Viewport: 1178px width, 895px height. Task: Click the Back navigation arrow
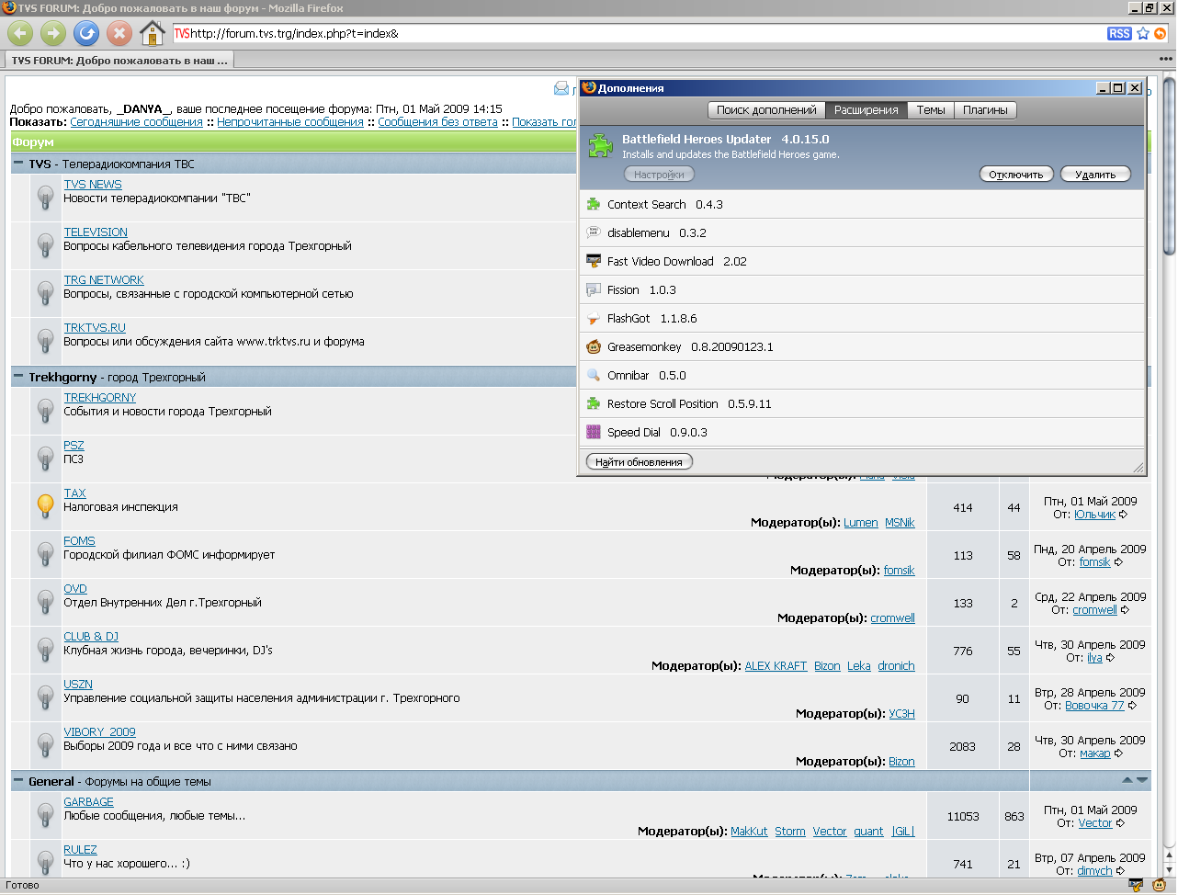point(20,34)
